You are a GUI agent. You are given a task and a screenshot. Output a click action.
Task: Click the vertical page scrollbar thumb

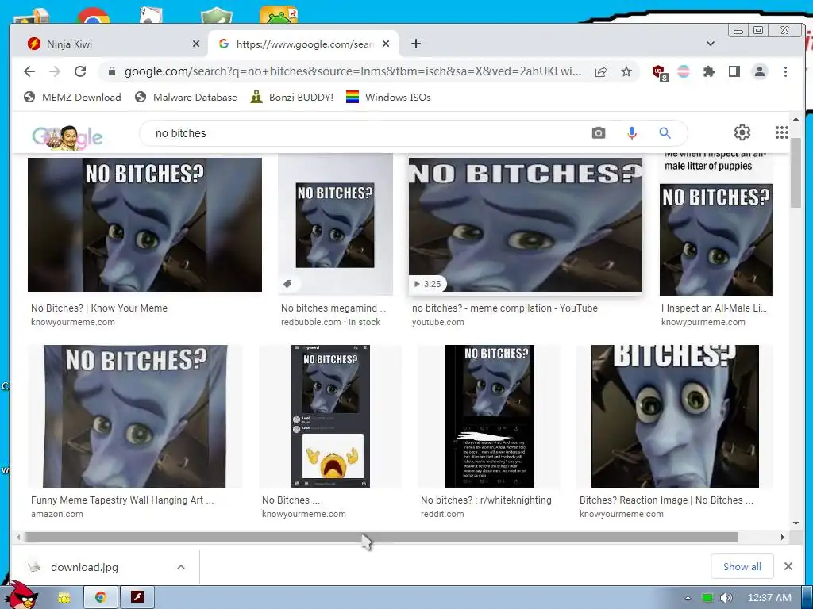[x=796, y=172]
